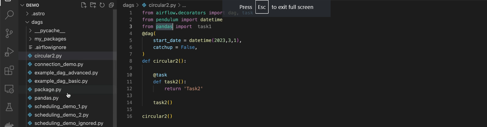Open pandas.py from the file list
The height and width of the screenshot is (127, 487).
point(46,98)
